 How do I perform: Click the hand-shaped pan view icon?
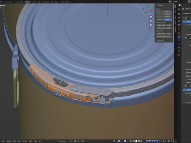click(x=151, y=21)
